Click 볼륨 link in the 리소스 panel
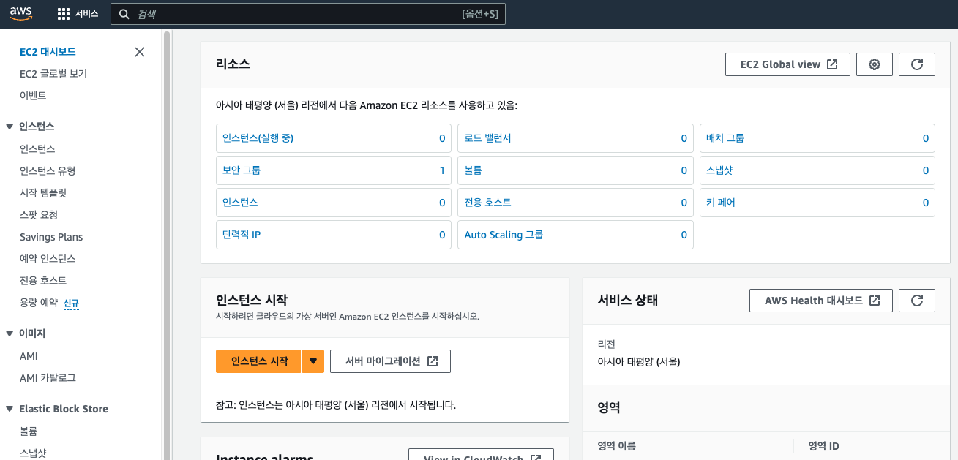 (473, 170)
